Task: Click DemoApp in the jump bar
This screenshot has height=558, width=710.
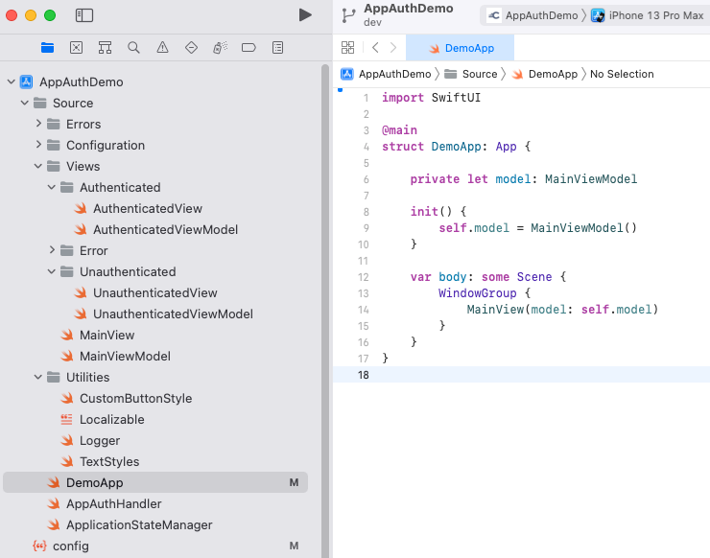Action: [545, 74]
